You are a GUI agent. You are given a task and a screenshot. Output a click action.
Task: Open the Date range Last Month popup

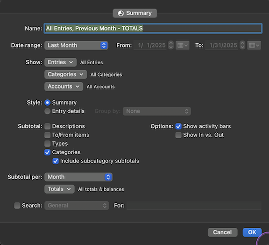(x=76, y=45)
